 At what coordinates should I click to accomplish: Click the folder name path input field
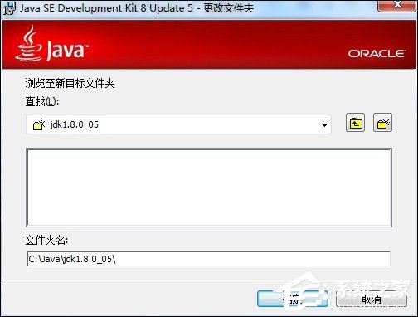tap(209, 259)
